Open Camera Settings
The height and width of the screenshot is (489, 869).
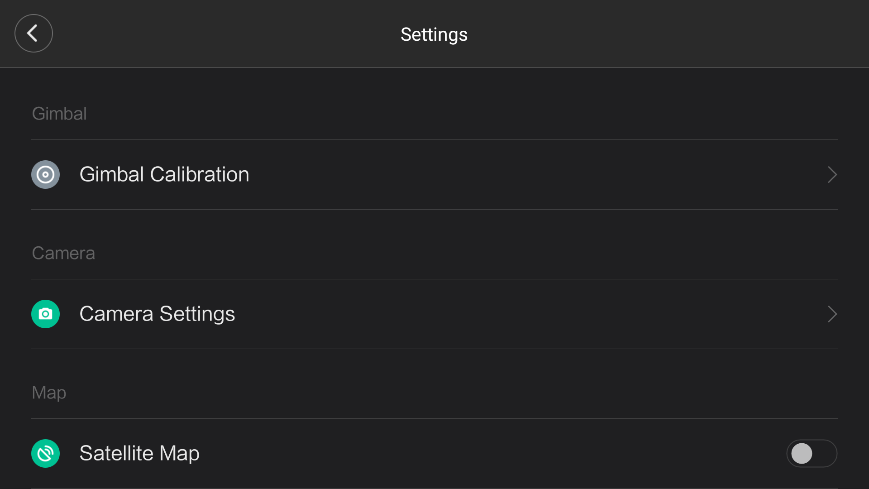157,314
